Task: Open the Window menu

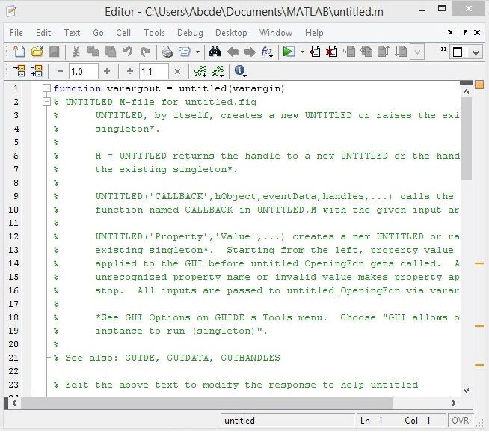Action: (x=276, y=33)
